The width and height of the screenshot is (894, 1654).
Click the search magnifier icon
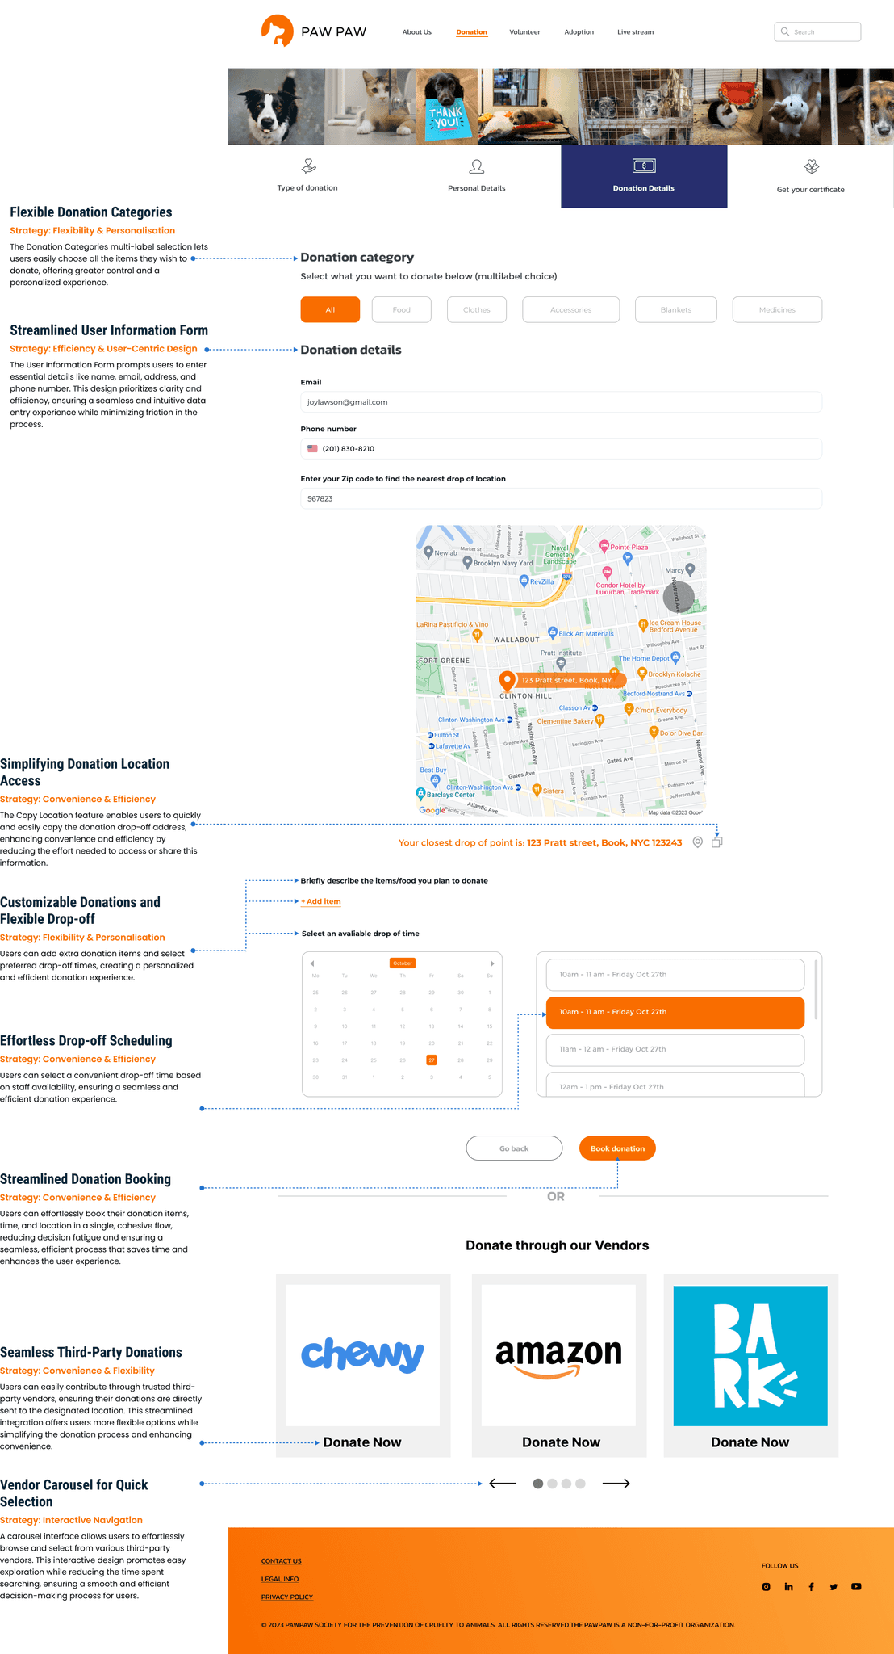[784, 31]
